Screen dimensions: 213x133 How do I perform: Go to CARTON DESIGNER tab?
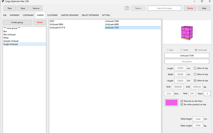click(x=69, y=15)
